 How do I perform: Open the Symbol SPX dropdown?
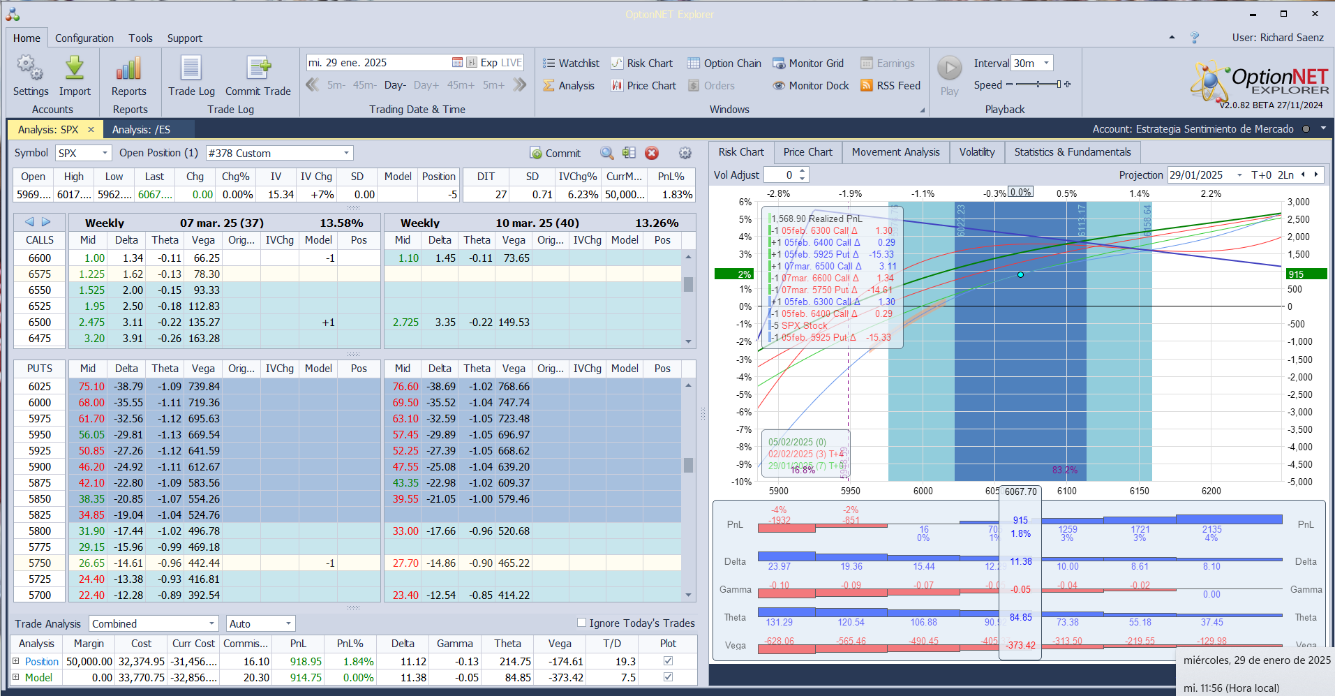click(x=105, y=153)
